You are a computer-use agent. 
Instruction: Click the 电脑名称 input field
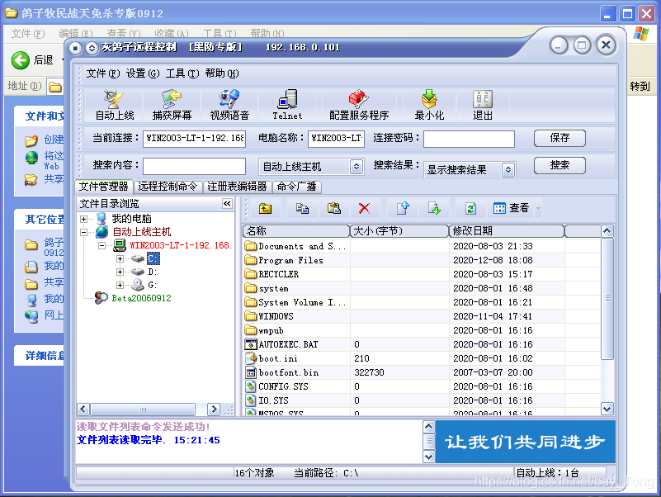coord(336,139)
